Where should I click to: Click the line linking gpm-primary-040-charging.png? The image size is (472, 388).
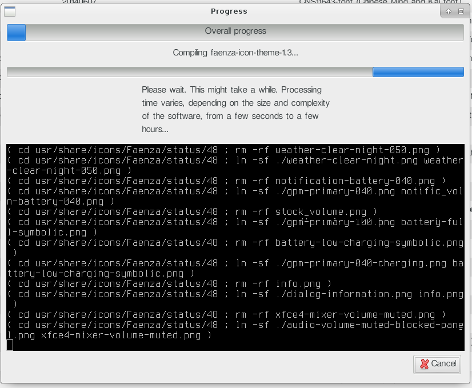(x=235, y=269)
